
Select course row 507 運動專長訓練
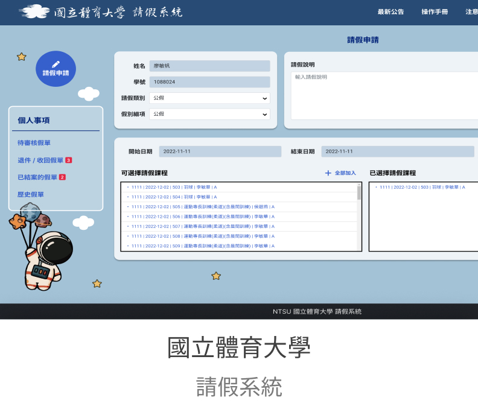click(x=239, y=226)
